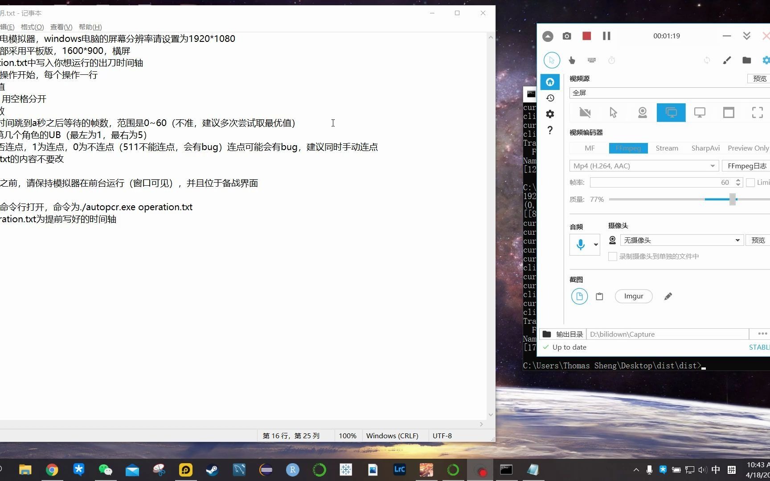The height and width of the screenshot is (481, 770).
Task: Toggle keystrokes overlay (keyboard icon)
Action: [x=592, y=60]
